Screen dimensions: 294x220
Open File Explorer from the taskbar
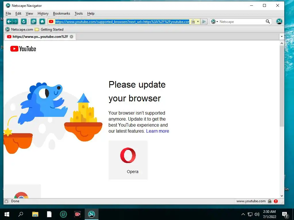(x=35, y=214)
